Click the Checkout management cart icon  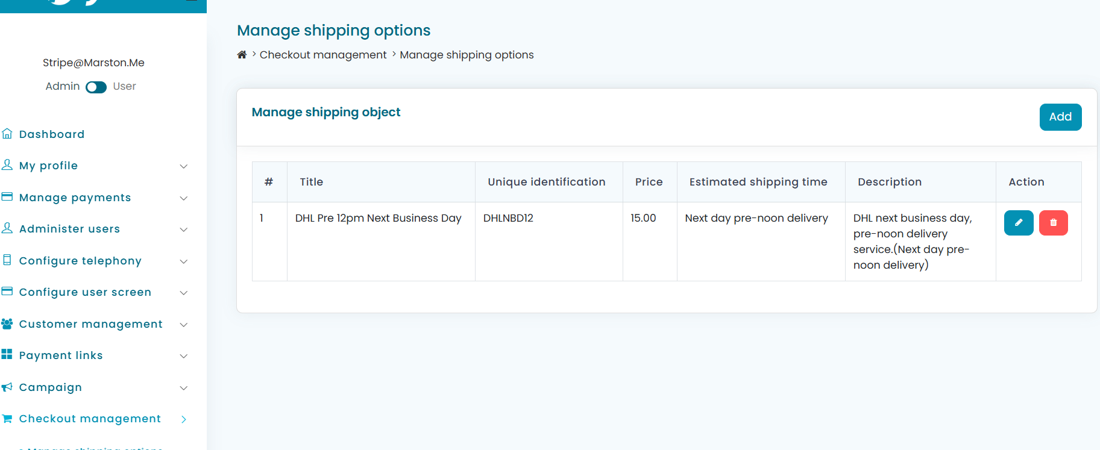(7, 419)
